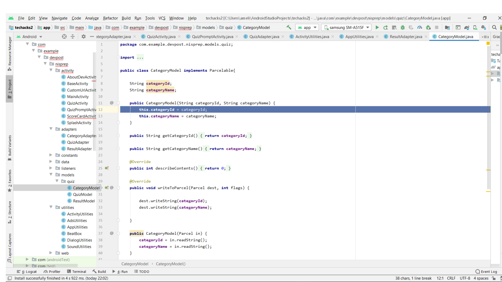Open the Profiler gauge icon in toolbar

pyautogui.click(x=420, y=27)
